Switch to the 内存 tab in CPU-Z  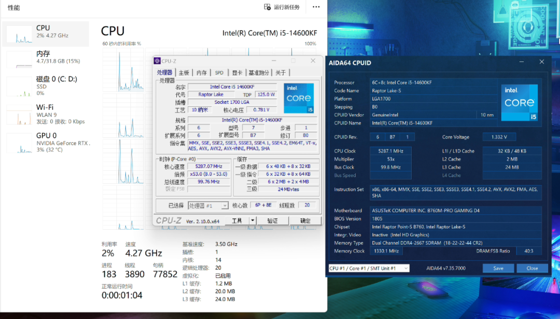click(x=201, y=73)
